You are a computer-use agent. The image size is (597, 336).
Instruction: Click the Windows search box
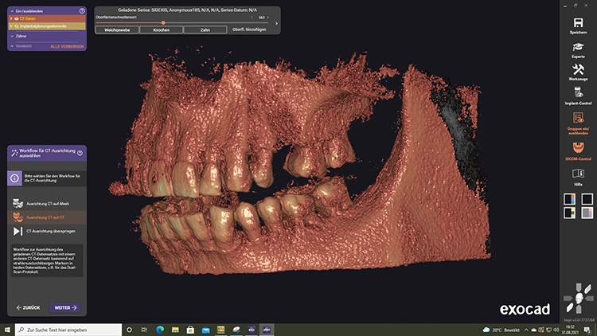pyautogui.click(x=68, y=330)
